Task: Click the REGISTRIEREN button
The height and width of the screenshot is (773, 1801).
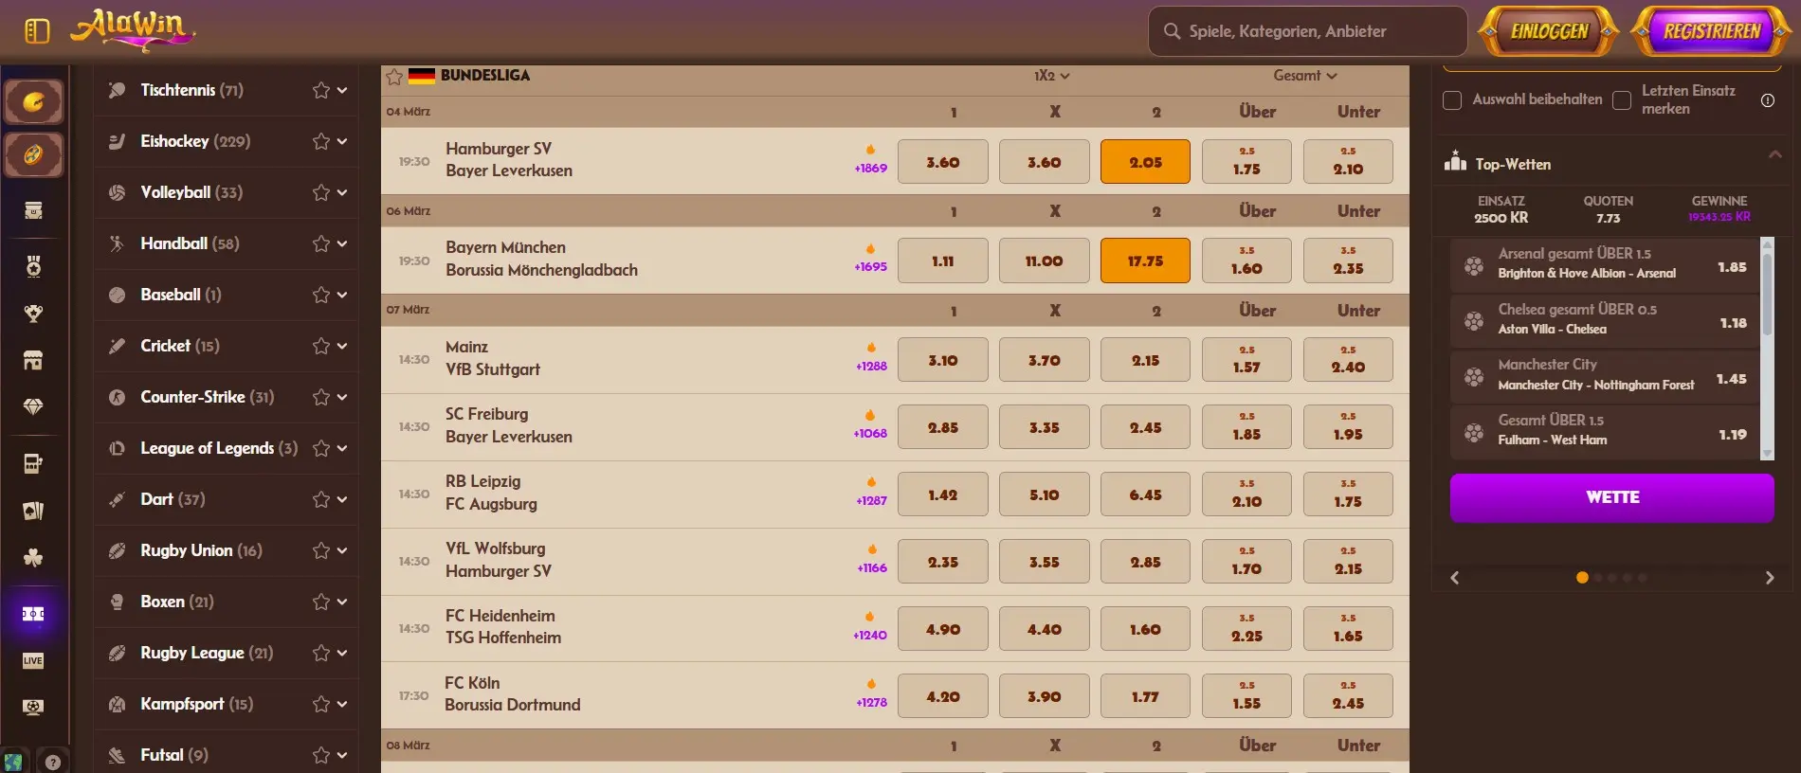Action: tap(1712, 31)
